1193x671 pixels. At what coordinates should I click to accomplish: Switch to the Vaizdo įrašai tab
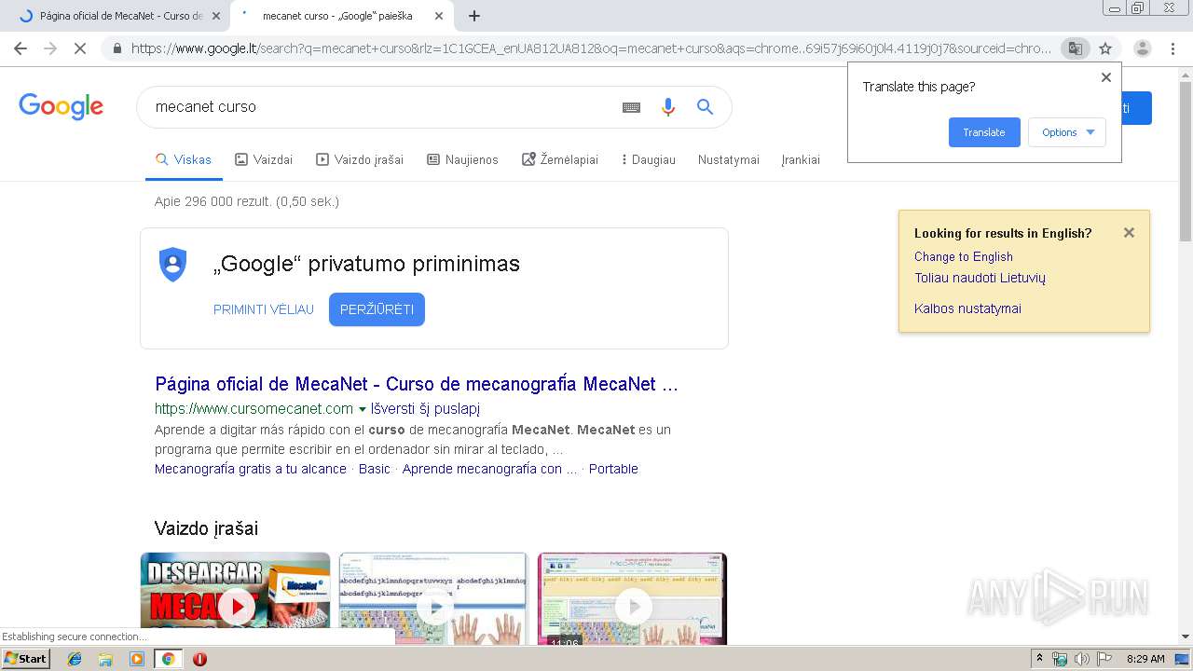[360, 159]
